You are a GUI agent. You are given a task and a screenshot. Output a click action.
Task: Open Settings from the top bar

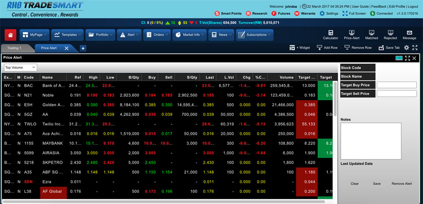(329, 13)
